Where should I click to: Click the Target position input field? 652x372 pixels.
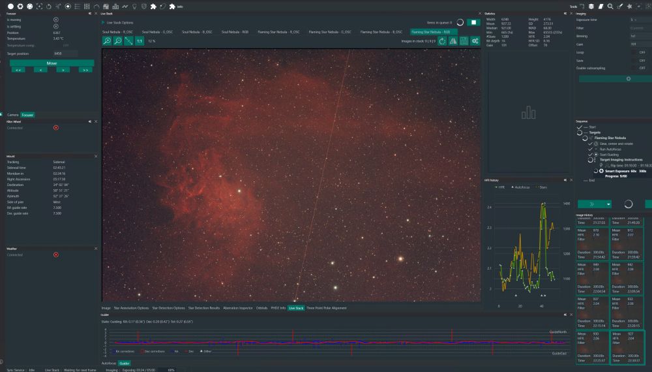pos(65,54)
